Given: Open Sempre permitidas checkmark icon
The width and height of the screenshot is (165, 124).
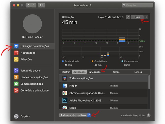Looking at the screenshot, I should click(16, 84).
